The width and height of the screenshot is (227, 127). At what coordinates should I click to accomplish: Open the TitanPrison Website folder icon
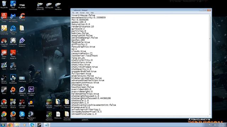(67, 103)
